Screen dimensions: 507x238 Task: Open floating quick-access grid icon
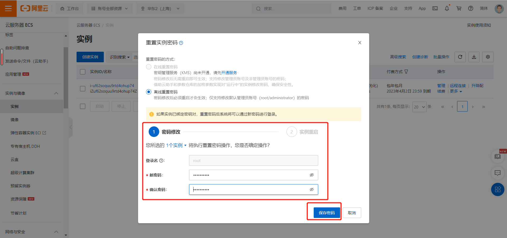[x=497, y=189]
